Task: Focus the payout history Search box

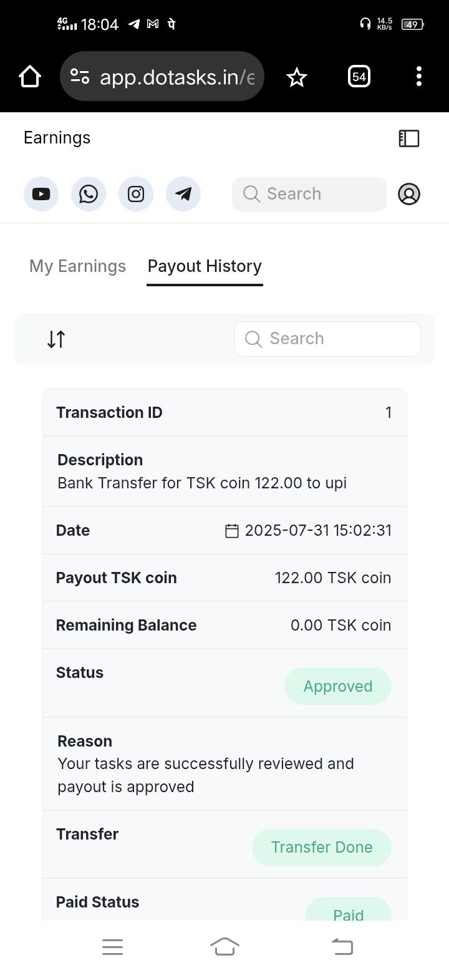Action: click(327, 339)
